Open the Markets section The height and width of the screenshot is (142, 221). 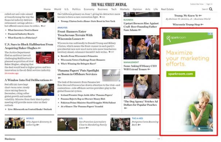pos(124,9)
